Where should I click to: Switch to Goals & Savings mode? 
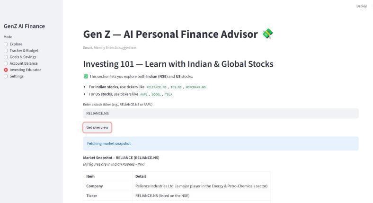6,57
